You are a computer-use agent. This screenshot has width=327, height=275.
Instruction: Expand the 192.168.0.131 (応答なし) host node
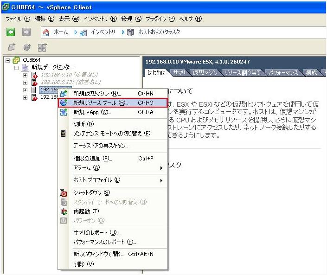[x=25, y=83]
